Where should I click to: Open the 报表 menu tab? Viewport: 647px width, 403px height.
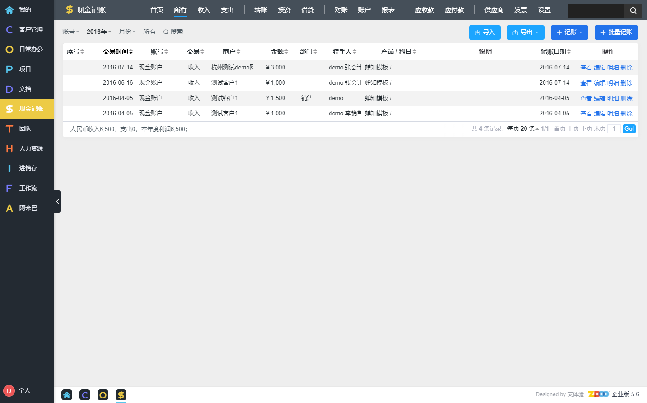point(388,10)
